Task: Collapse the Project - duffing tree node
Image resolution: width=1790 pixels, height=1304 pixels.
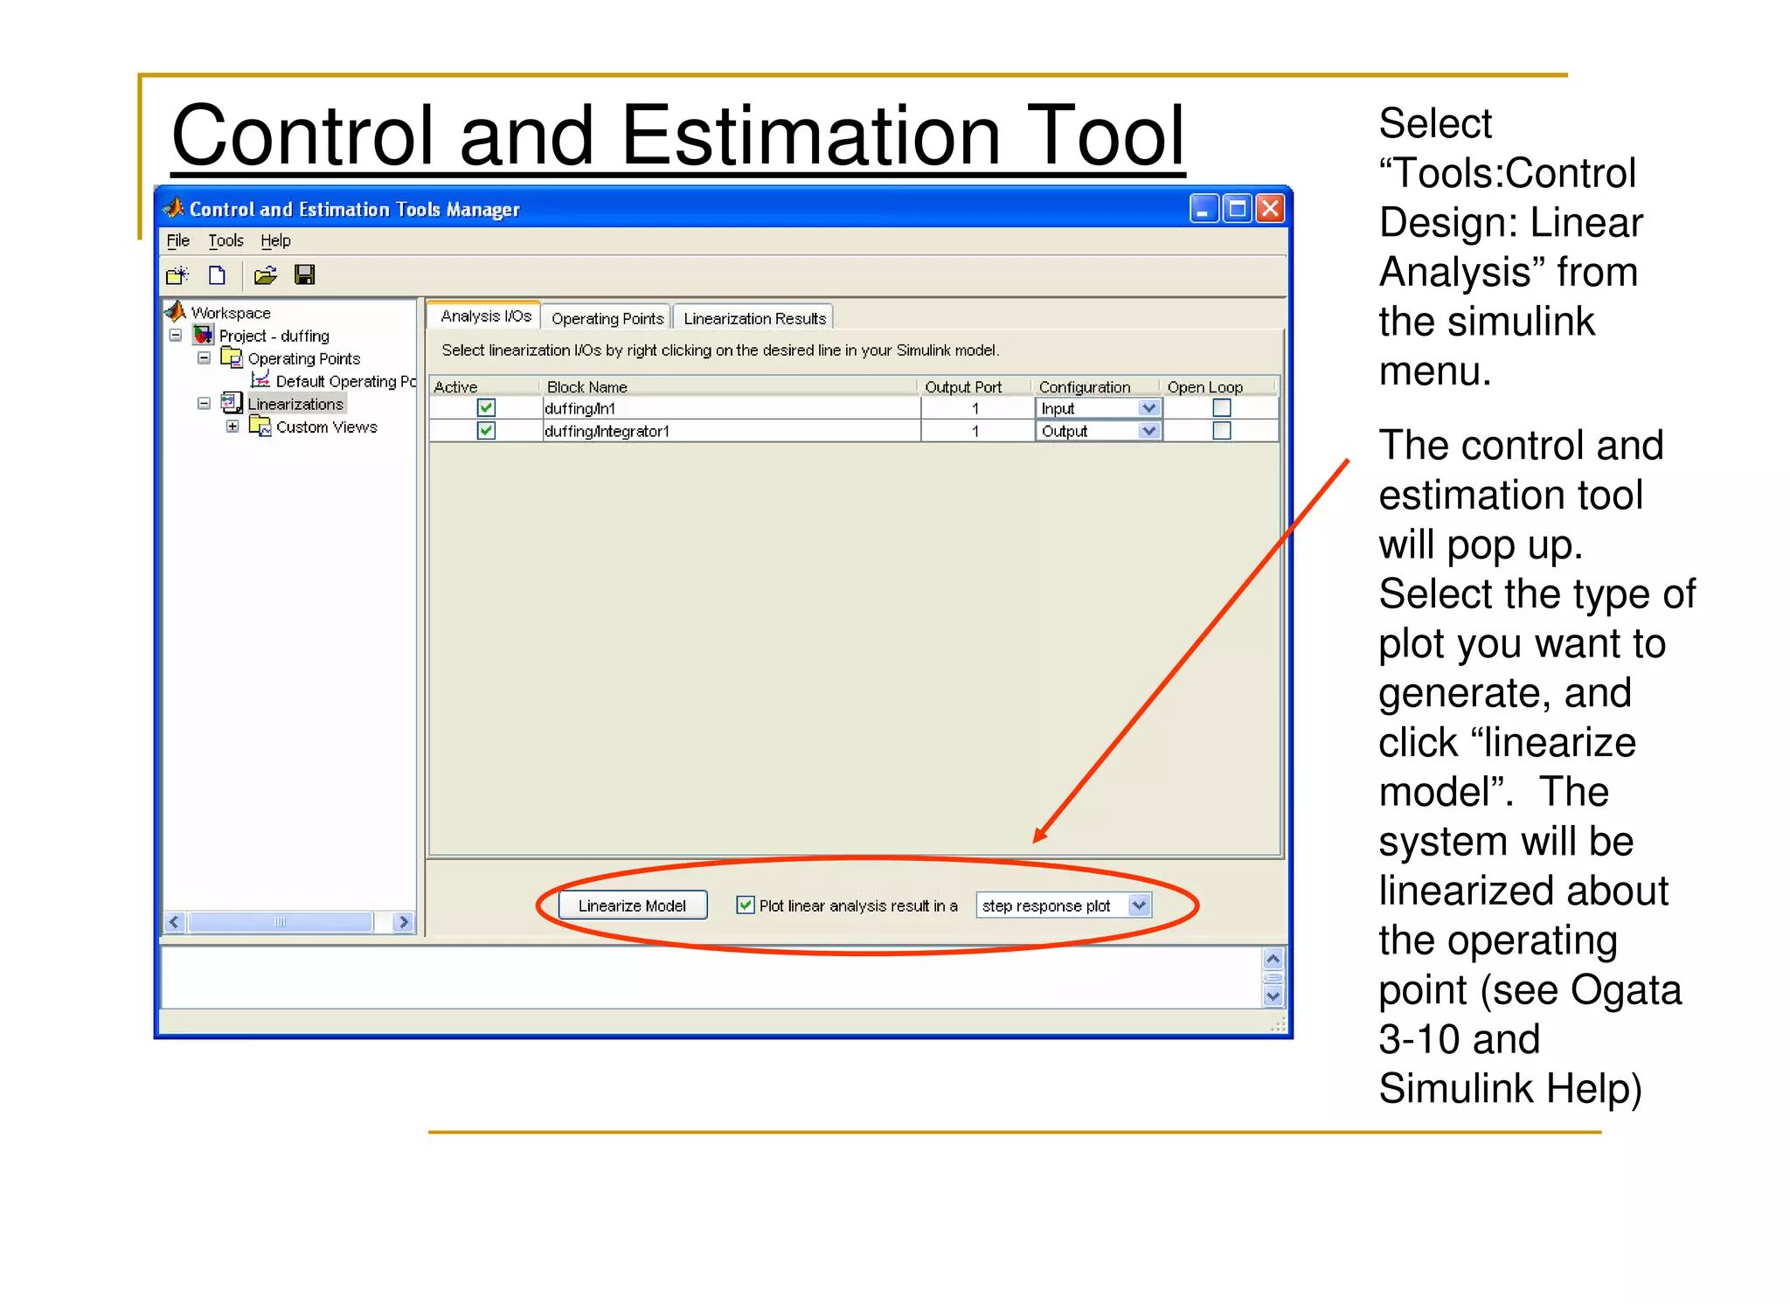Action: [176, 335]
